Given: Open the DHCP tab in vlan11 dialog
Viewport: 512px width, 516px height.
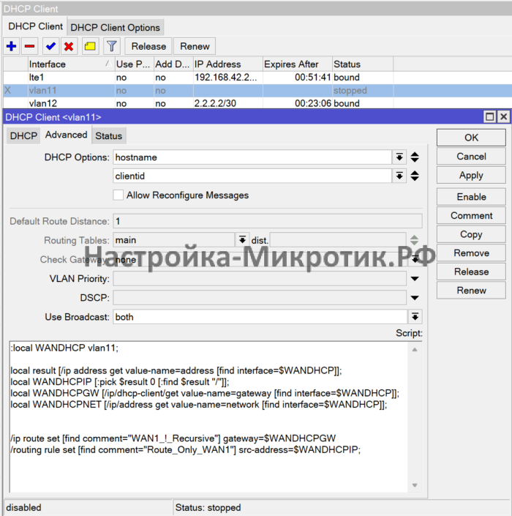Looking at the screenshot, I should (x=23, y=136).
